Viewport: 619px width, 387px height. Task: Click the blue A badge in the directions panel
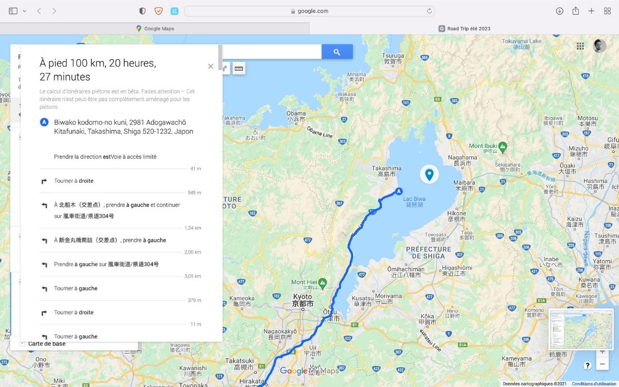44,123
